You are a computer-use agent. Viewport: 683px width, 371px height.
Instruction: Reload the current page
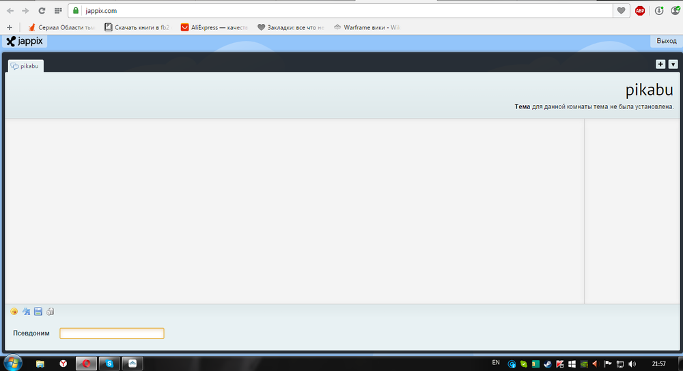(x=42, y=11)
